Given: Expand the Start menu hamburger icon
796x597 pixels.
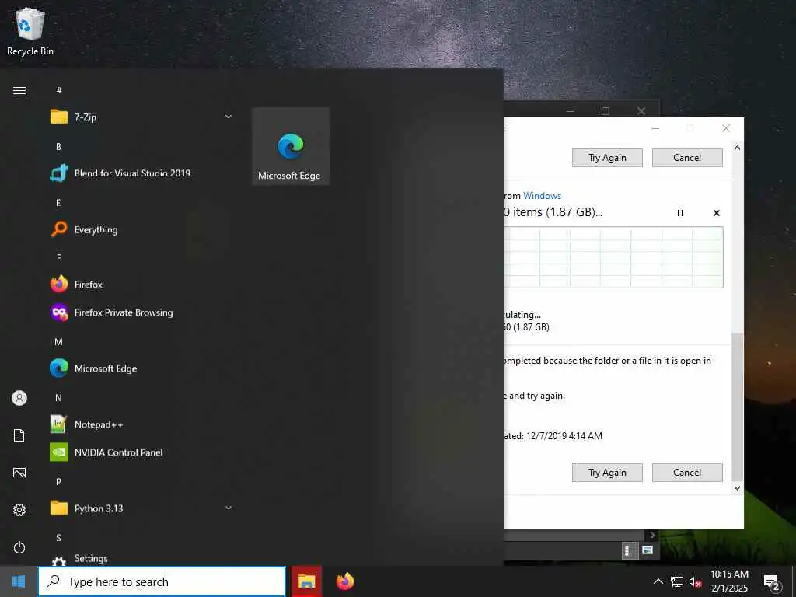Looking at the screenshot, I should (x=19, y=90).
